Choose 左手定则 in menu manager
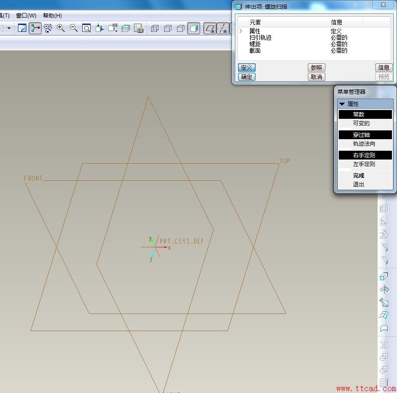This screenshot has height=393, width=397. click(364, 164)
